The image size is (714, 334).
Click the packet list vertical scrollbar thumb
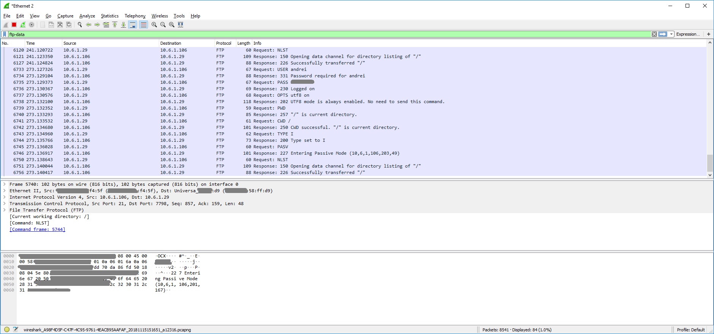coord(710,163)
